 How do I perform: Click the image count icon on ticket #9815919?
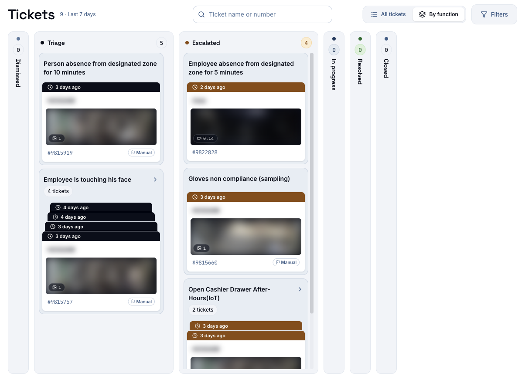point(55,139)
